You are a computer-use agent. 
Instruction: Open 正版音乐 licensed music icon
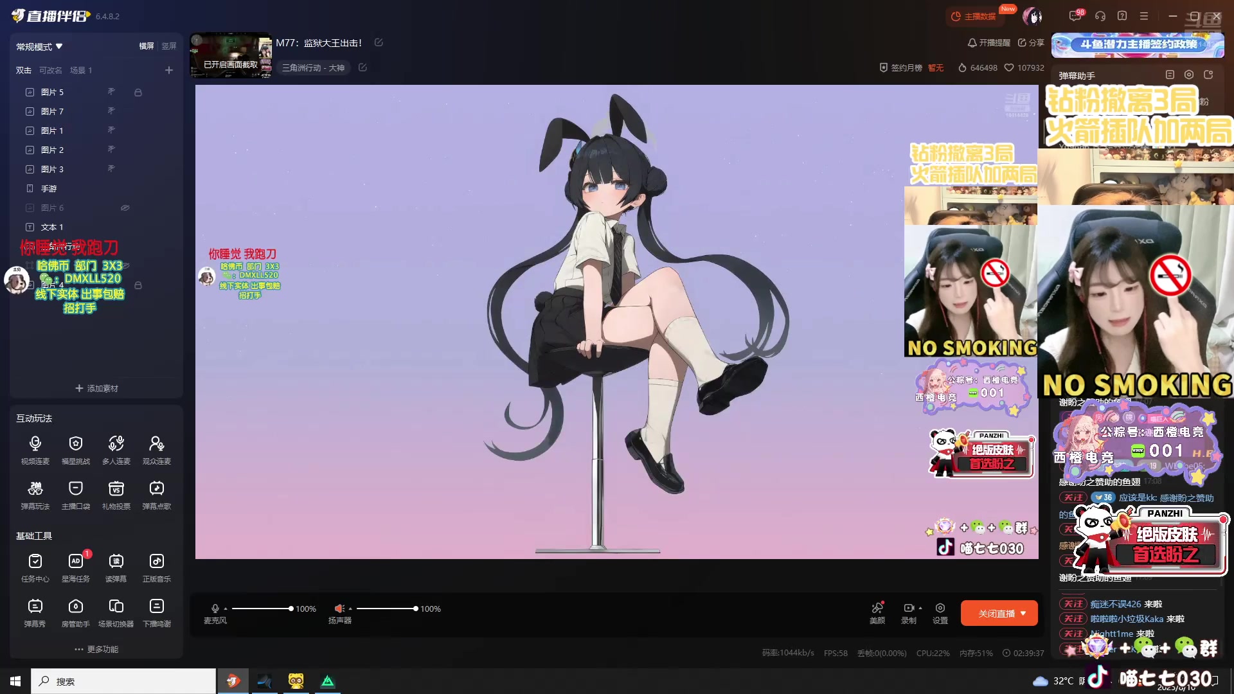(157, 567)
